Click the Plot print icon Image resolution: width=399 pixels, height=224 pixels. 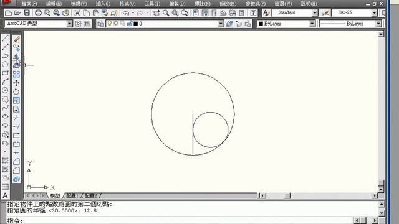(38, 12)
